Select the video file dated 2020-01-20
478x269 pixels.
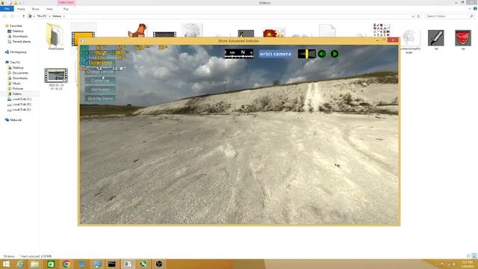coord(56,79)
